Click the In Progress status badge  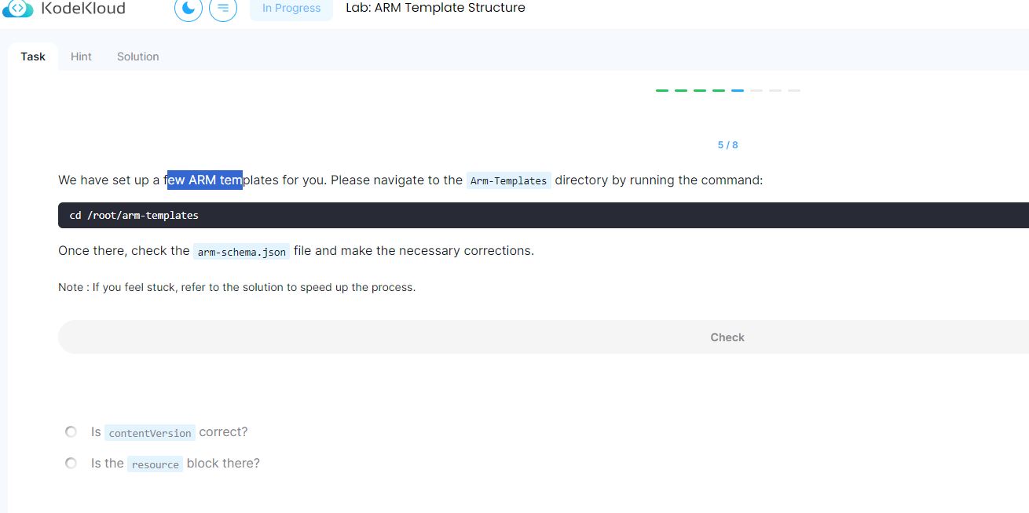[x=291, y=9]
